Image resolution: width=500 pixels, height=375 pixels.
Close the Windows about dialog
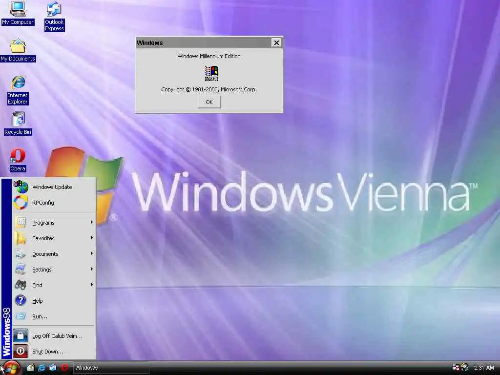276,42
